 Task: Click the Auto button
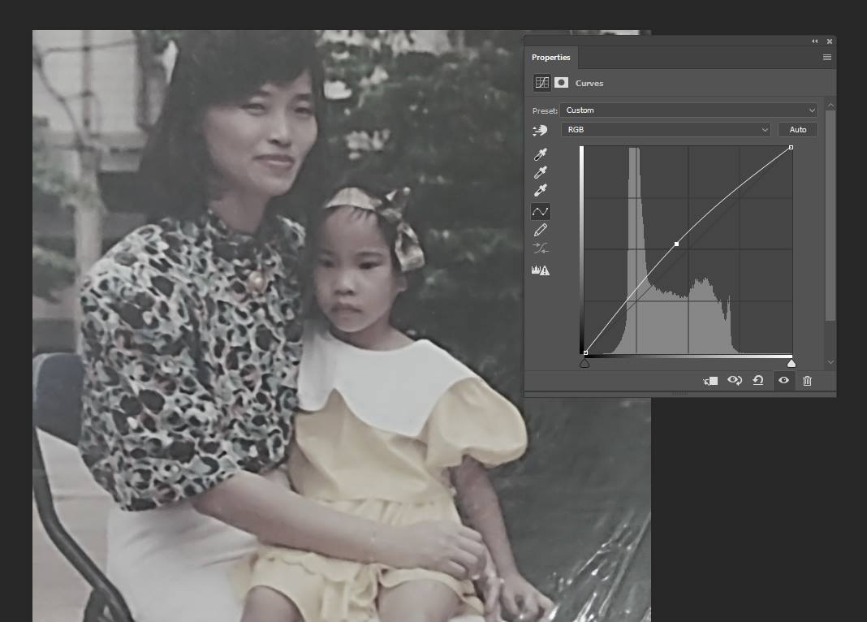[x=797, y=130]
